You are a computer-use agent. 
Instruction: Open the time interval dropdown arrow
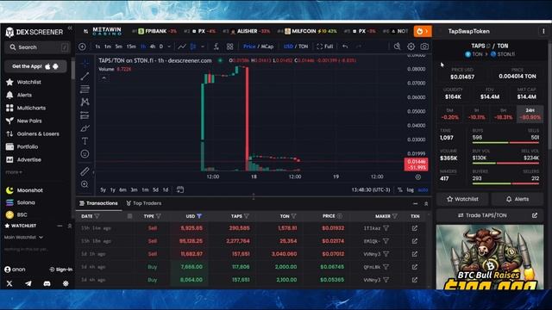[169, 46]
